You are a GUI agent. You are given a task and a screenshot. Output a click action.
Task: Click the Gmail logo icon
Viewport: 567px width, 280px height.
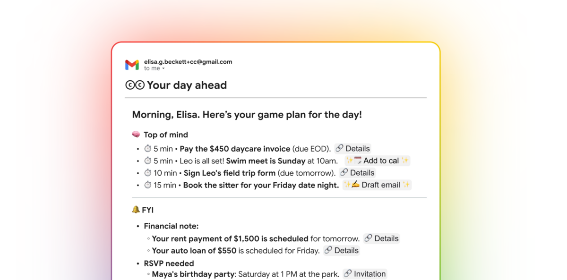click(132, 65)
